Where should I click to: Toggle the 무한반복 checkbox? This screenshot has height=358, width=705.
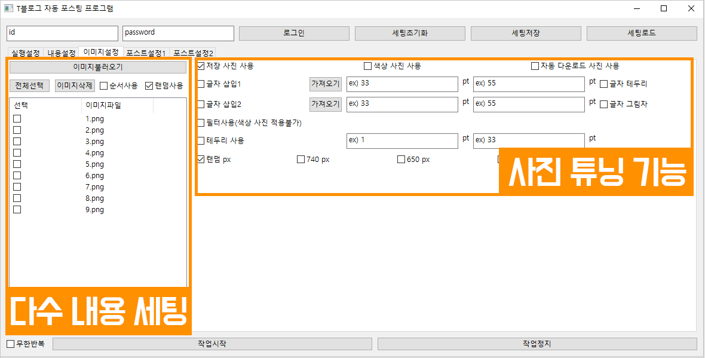coord(11,344)
